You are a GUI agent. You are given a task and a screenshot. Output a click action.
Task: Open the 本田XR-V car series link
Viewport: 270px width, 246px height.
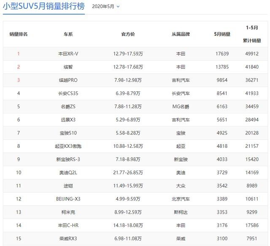[68, 54]
